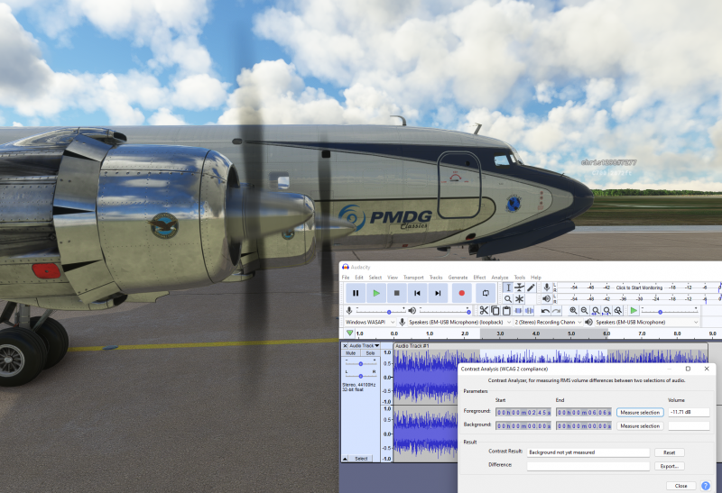Close the Contrast Analysis dialog button

pos(681,486)
